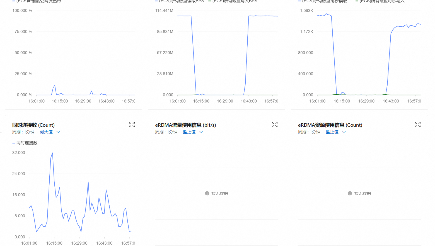Enlarge the eRDMA流量使用信息 chart

[275, 125]
